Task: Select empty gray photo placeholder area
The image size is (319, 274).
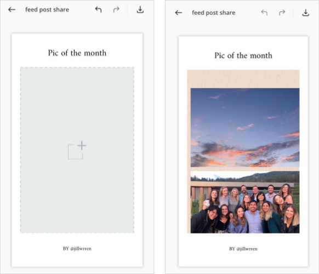Action: pyautogui.click(x=77, y=150)
